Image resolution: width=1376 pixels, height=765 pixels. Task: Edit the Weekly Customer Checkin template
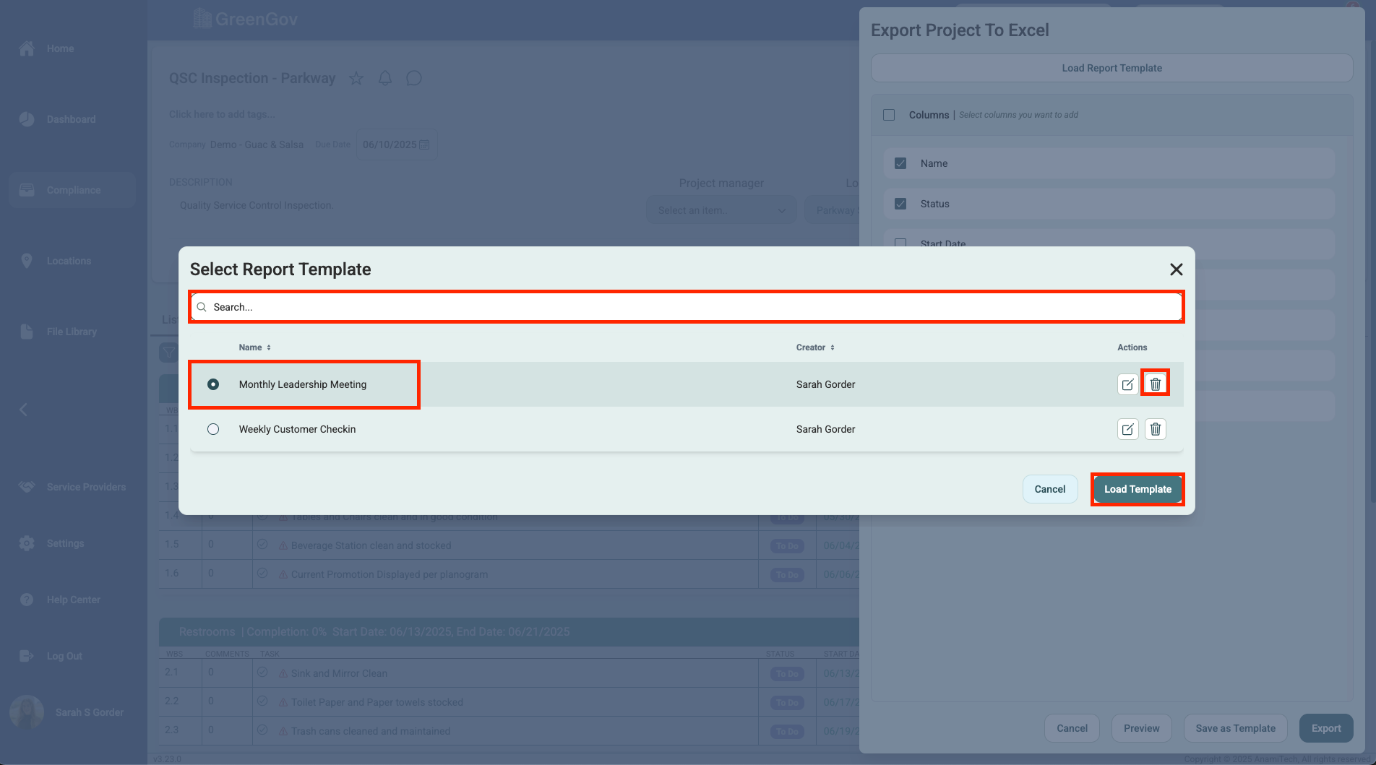(x=1127, y=429)
